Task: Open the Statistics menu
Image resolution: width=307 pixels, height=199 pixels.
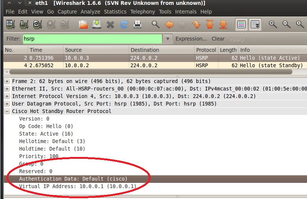Action: click(115, 12)
